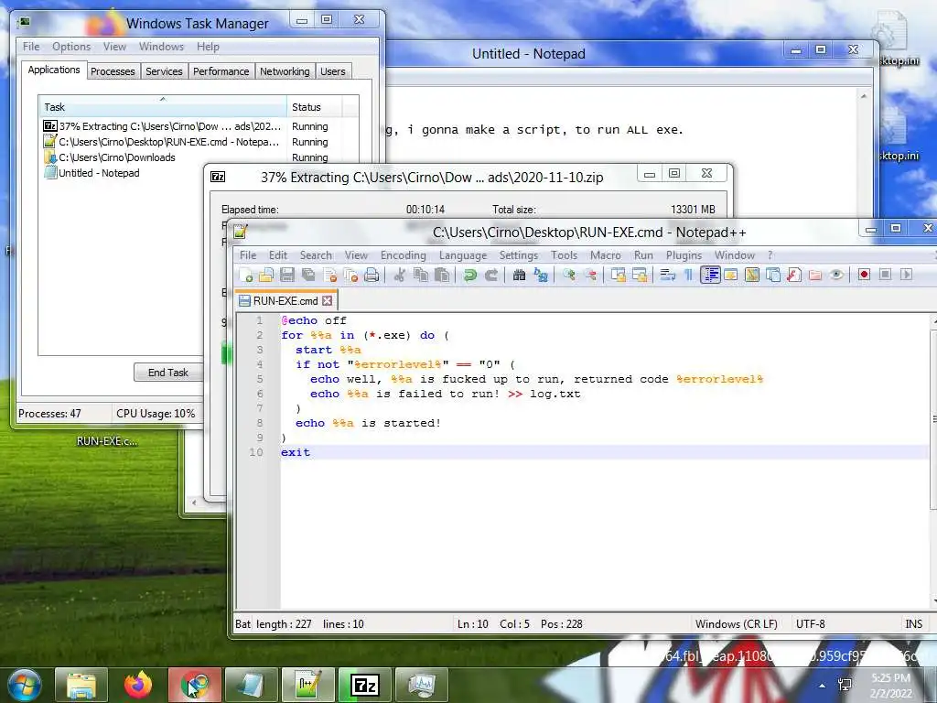
Task: Open the Run menu in Notepad++
Action: click(x=643, y=255)
